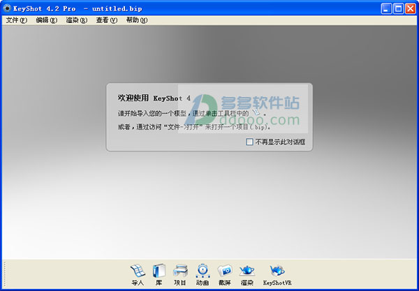Click the toolbar drag handle grip
Viewport: 419px width, 291px height.
pyautogui.click(x=5, y=275)
